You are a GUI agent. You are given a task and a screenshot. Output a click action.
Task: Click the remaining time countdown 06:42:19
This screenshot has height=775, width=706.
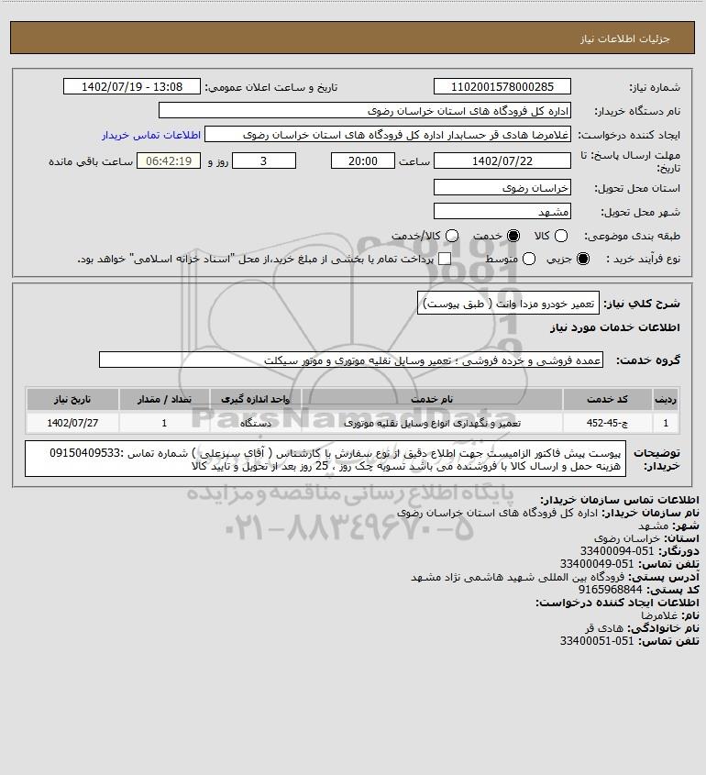169,161
